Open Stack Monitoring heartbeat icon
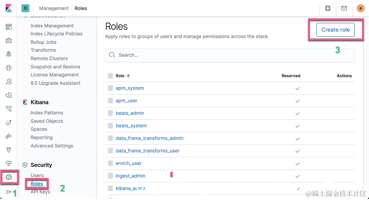This screenshot has height=200, width=369. (x=9, y=163)
